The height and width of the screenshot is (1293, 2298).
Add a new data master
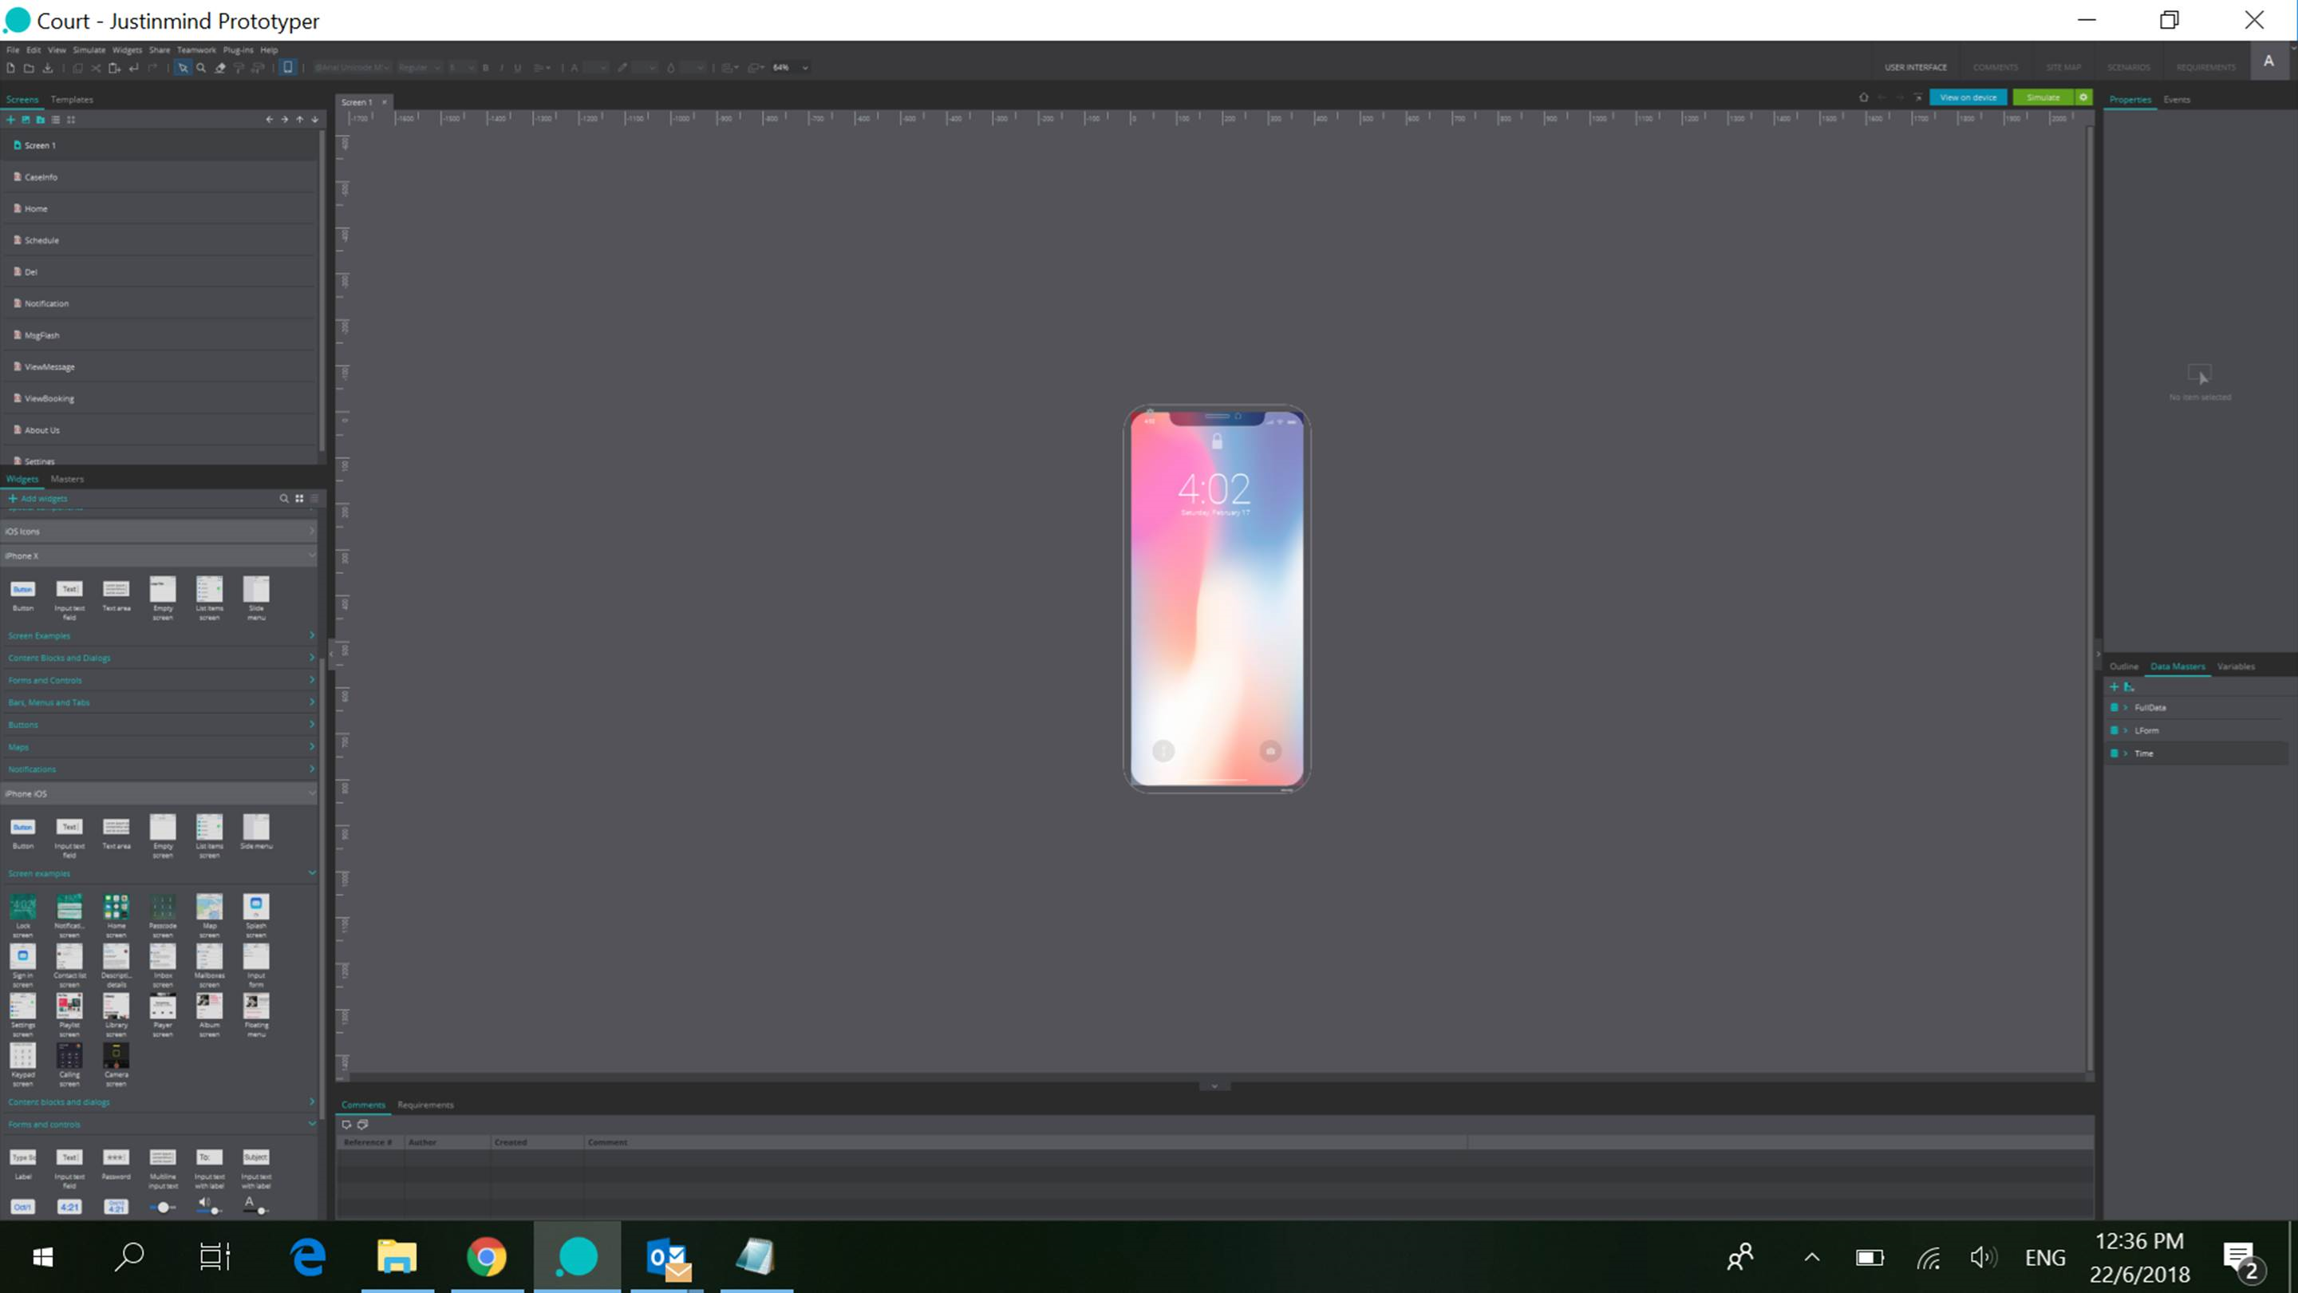2114,687
